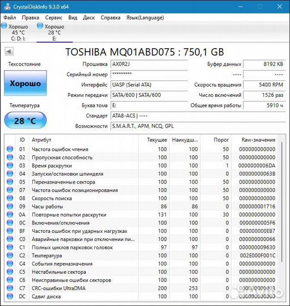Click status icon for События переназначения
This screenshot has height=306, width=290.
point(10,263)
